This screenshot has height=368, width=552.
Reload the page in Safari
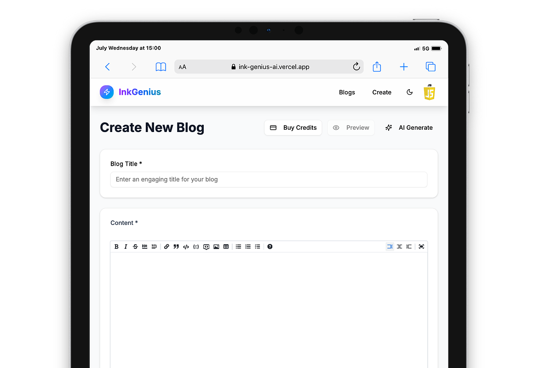(356, 67)
